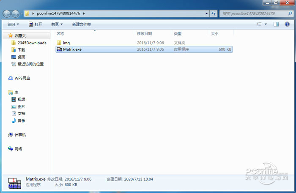Open the 组织 menu
Viewport: 296px width, 193px height.
tap(13, 24)
